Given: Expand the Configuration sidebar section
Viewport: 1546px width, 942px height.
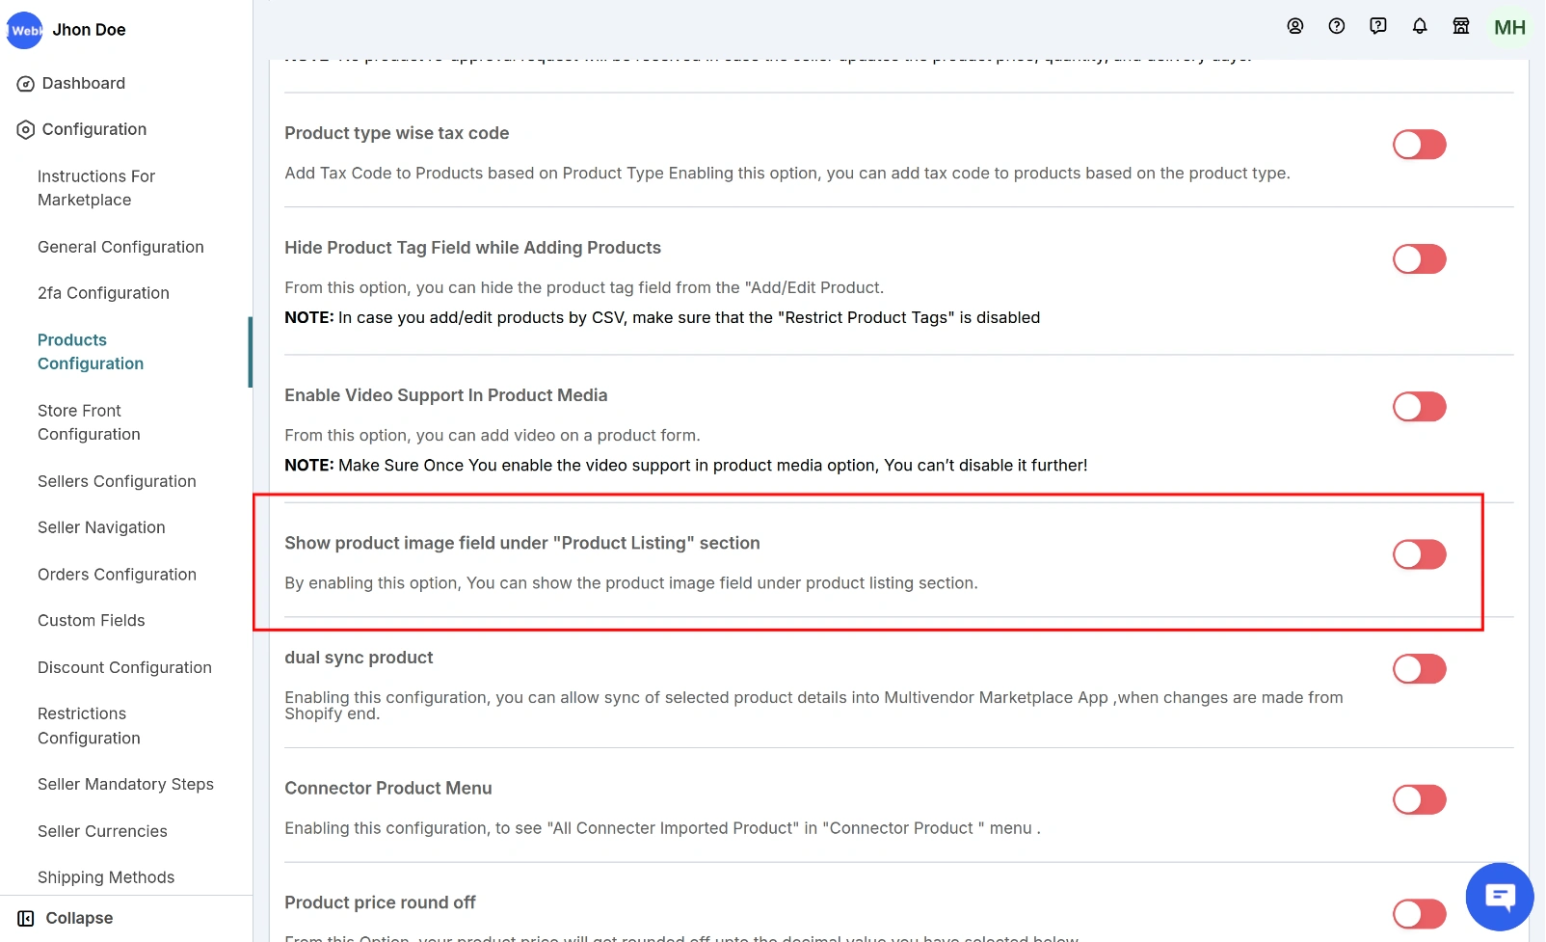Looking at the screenshot, I should 93,129.
